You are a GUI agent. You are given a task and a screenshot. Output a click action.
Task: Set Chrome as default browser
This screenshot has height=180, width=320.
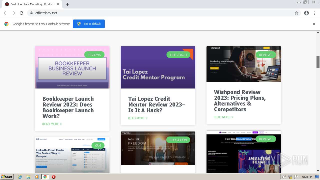89,24
